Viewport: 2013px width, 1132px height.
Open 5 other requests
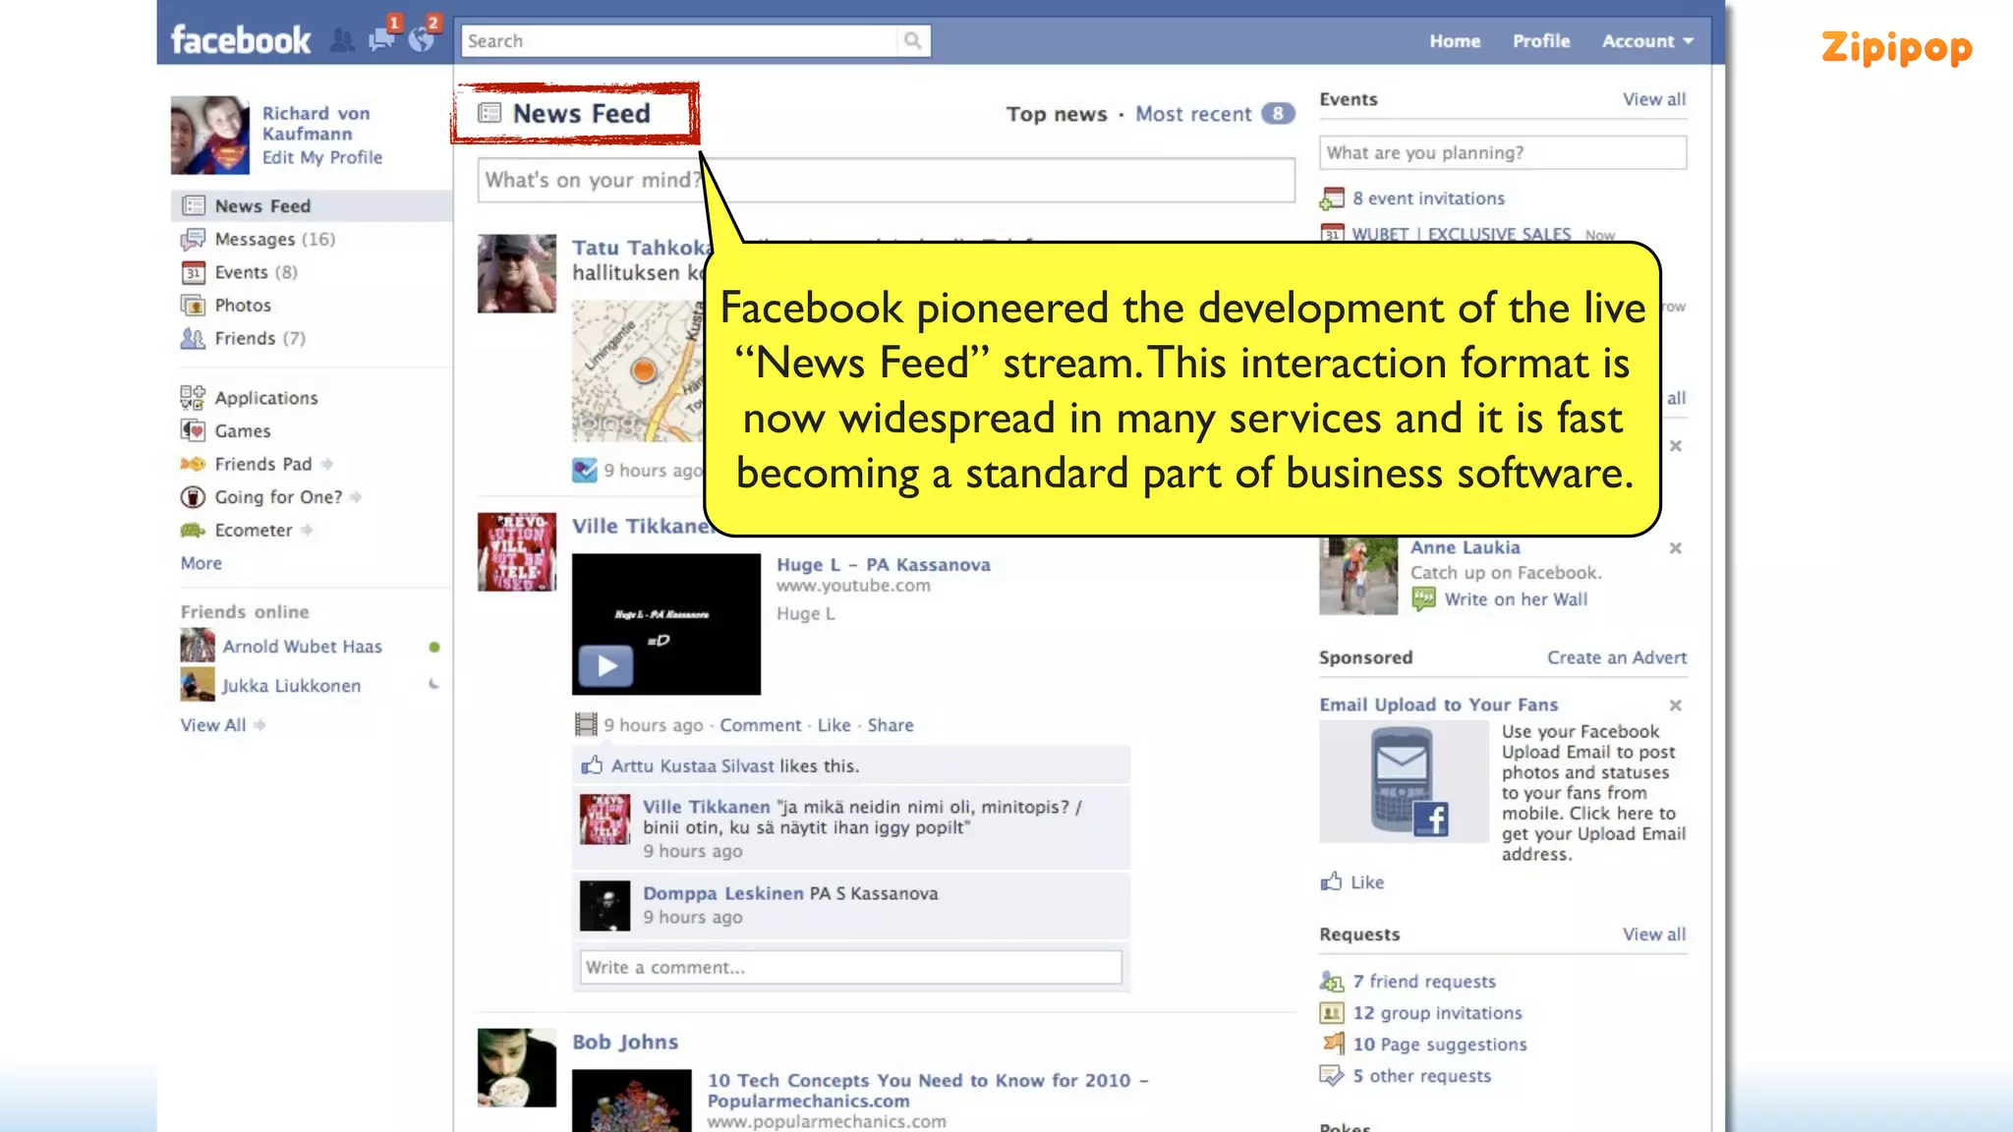click(1421, 1076)
